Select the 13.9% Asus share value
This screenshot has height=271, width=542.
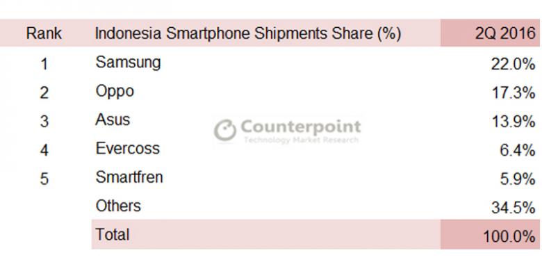click(x=514, y=122)
